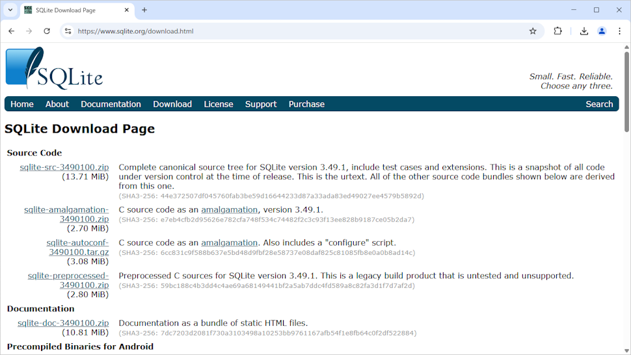Open the browser Downloads icon
This screenshot has width=631, height=355.
pos(584,31)
